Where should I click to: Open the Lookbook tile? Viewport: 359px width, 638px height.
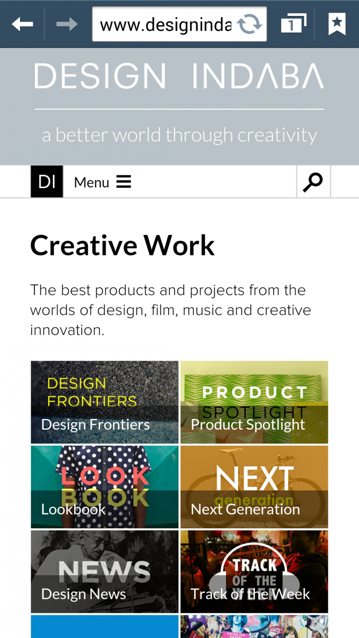[x=105, y=487]
